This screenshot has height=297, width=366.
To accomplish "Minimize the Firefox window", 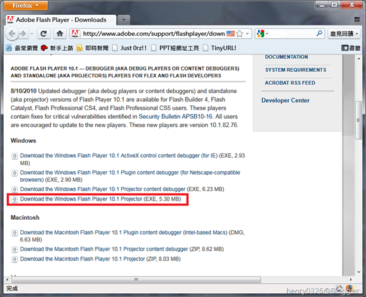I will [x=322, y=5].
